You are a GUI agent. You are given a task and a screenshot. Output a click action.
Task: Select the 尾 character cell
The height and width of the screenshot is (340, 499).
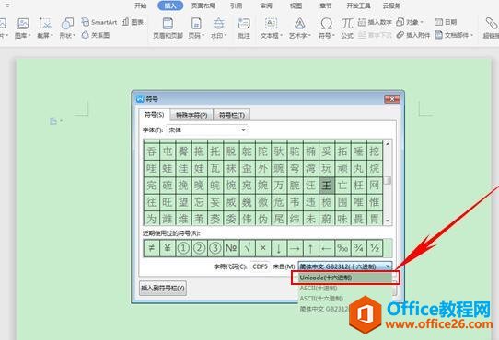(279, 219)
